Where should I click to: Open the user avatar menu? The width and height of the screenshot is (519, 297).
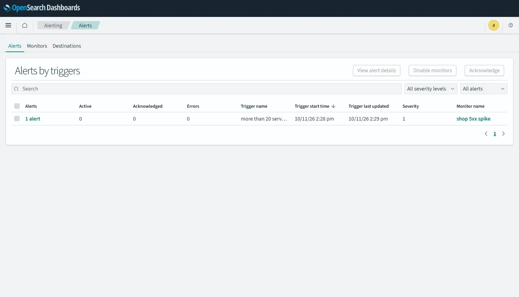493,25
